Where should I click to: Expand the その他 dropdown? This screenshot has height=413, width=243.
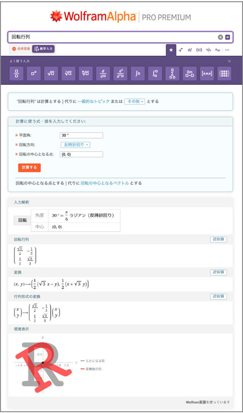(x=134, y=102)
